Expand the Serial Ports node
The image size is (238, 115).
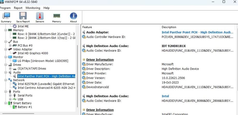(10, 95)
